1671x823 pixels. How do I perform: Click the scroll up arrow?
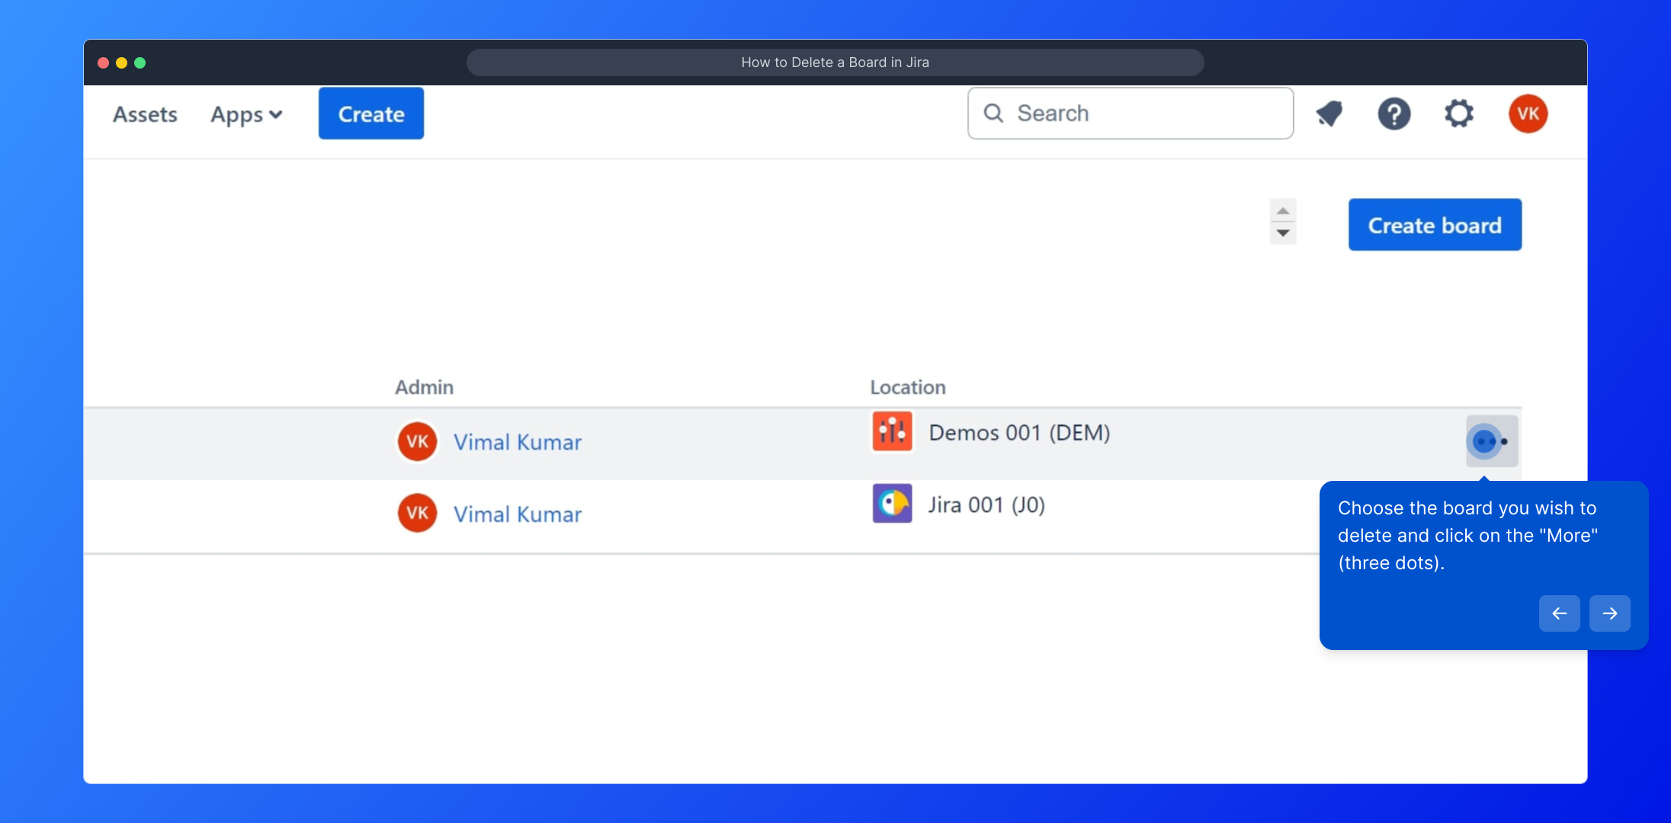click(x=1283, y=211)
